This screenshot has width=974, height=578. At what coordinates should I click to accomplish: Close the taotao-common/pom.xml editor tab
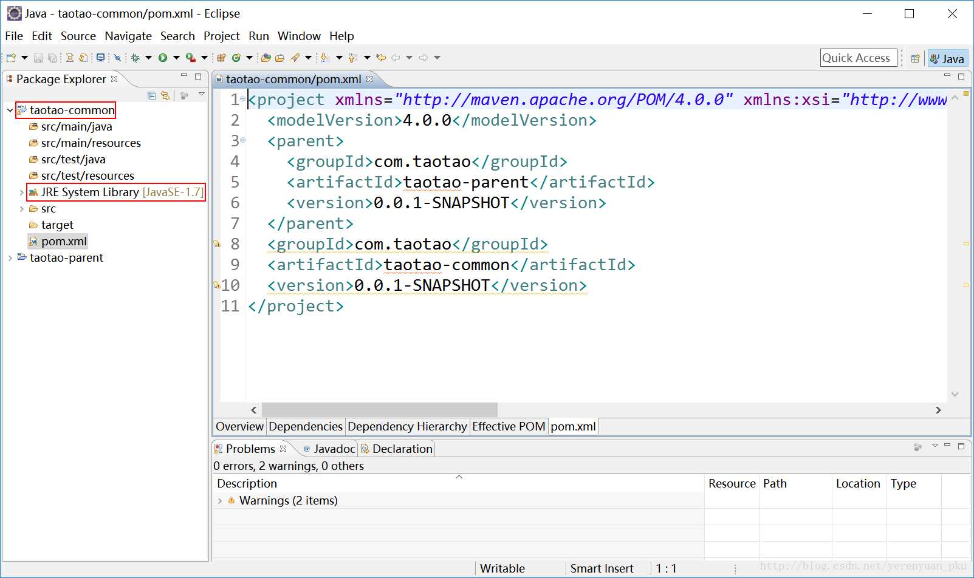(x=369, y=79)
